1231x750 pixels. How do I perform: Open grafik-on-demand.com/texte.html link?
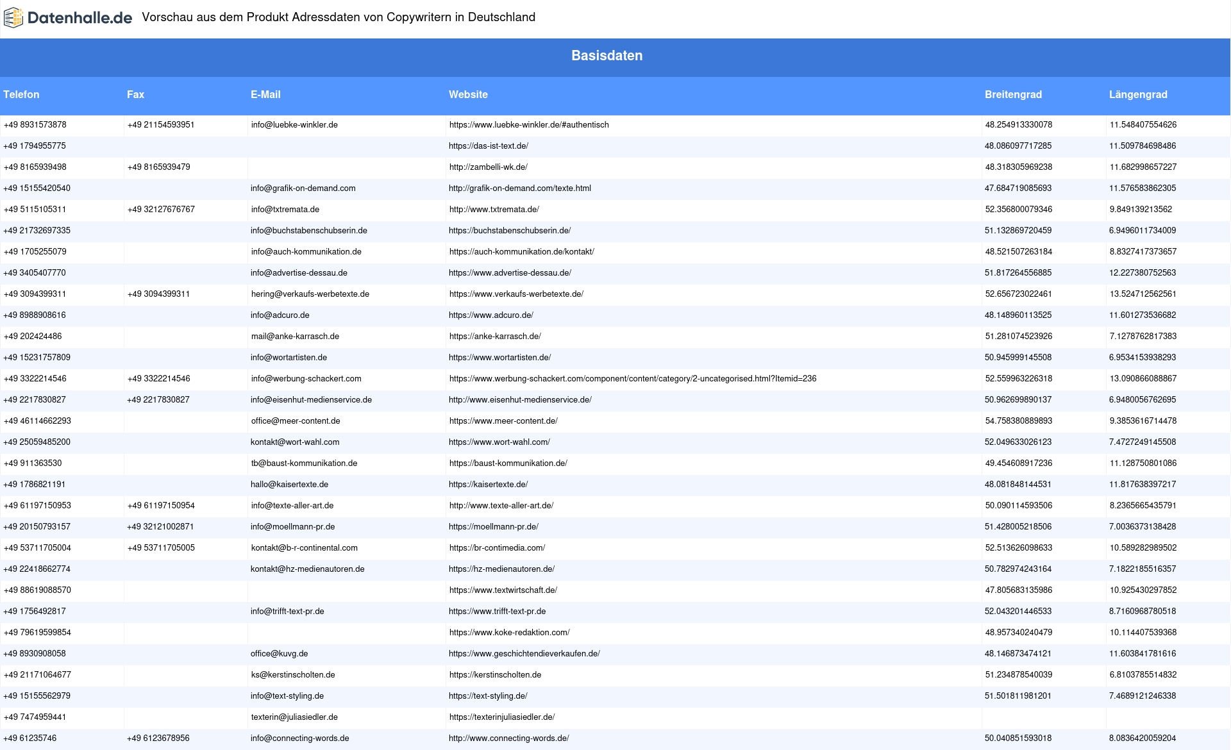[x=520, y=188]
